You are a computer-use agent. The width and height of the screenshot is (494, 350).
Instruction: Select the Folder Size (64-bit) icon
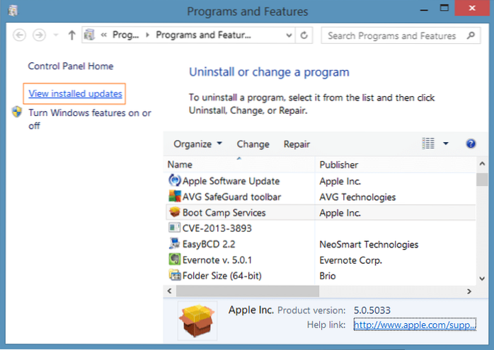tap(175, 275)
